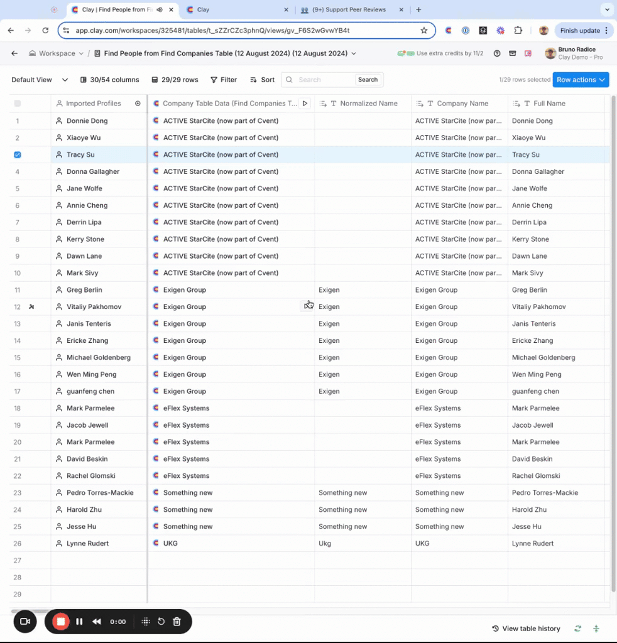This screenshot has width=617, height=643.
Task: Pause the screen recording
Action: pyautogui.click(x=79, y=622)
